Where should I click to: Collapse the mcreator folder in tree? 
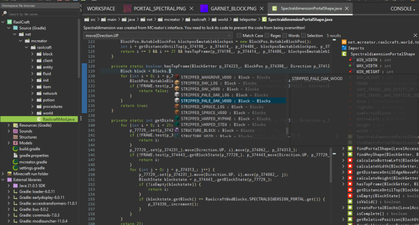coord(20,41)
